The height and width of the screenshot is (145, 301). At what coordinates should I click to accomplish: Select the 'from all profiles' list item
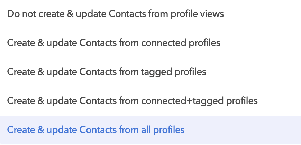coord(150,130)
